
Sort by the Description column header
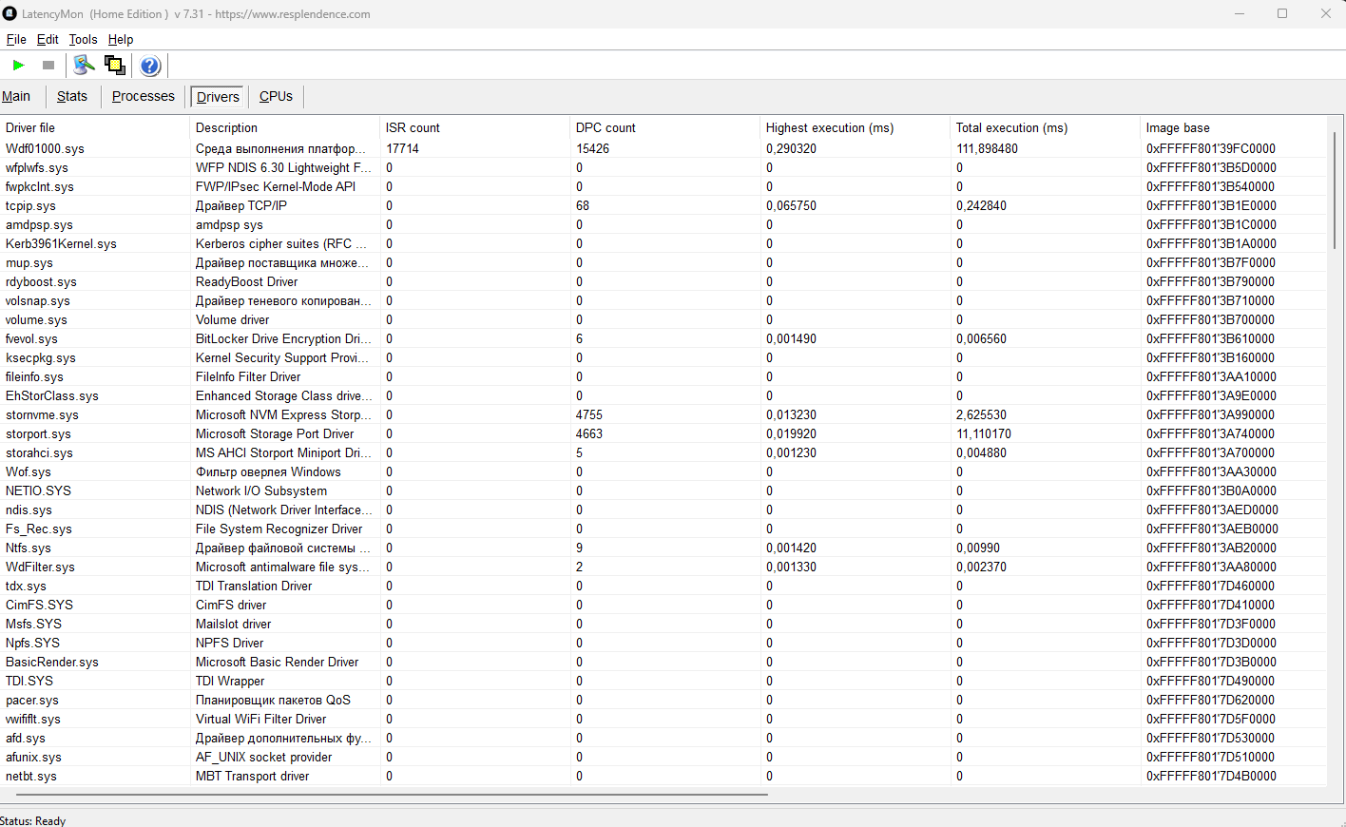285,127
